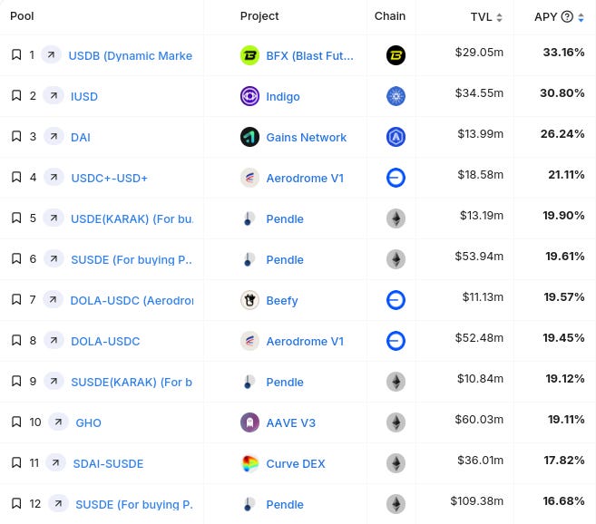Open the USDB (Dynamic Market) pool link
Viewport: 596px width, 524px height.
[131, 56]
